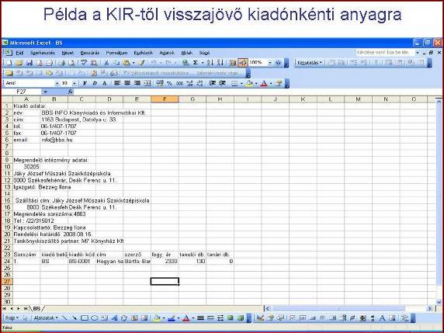
Task: Open the Paste options dropdown arrow
Action: point(134,63)
